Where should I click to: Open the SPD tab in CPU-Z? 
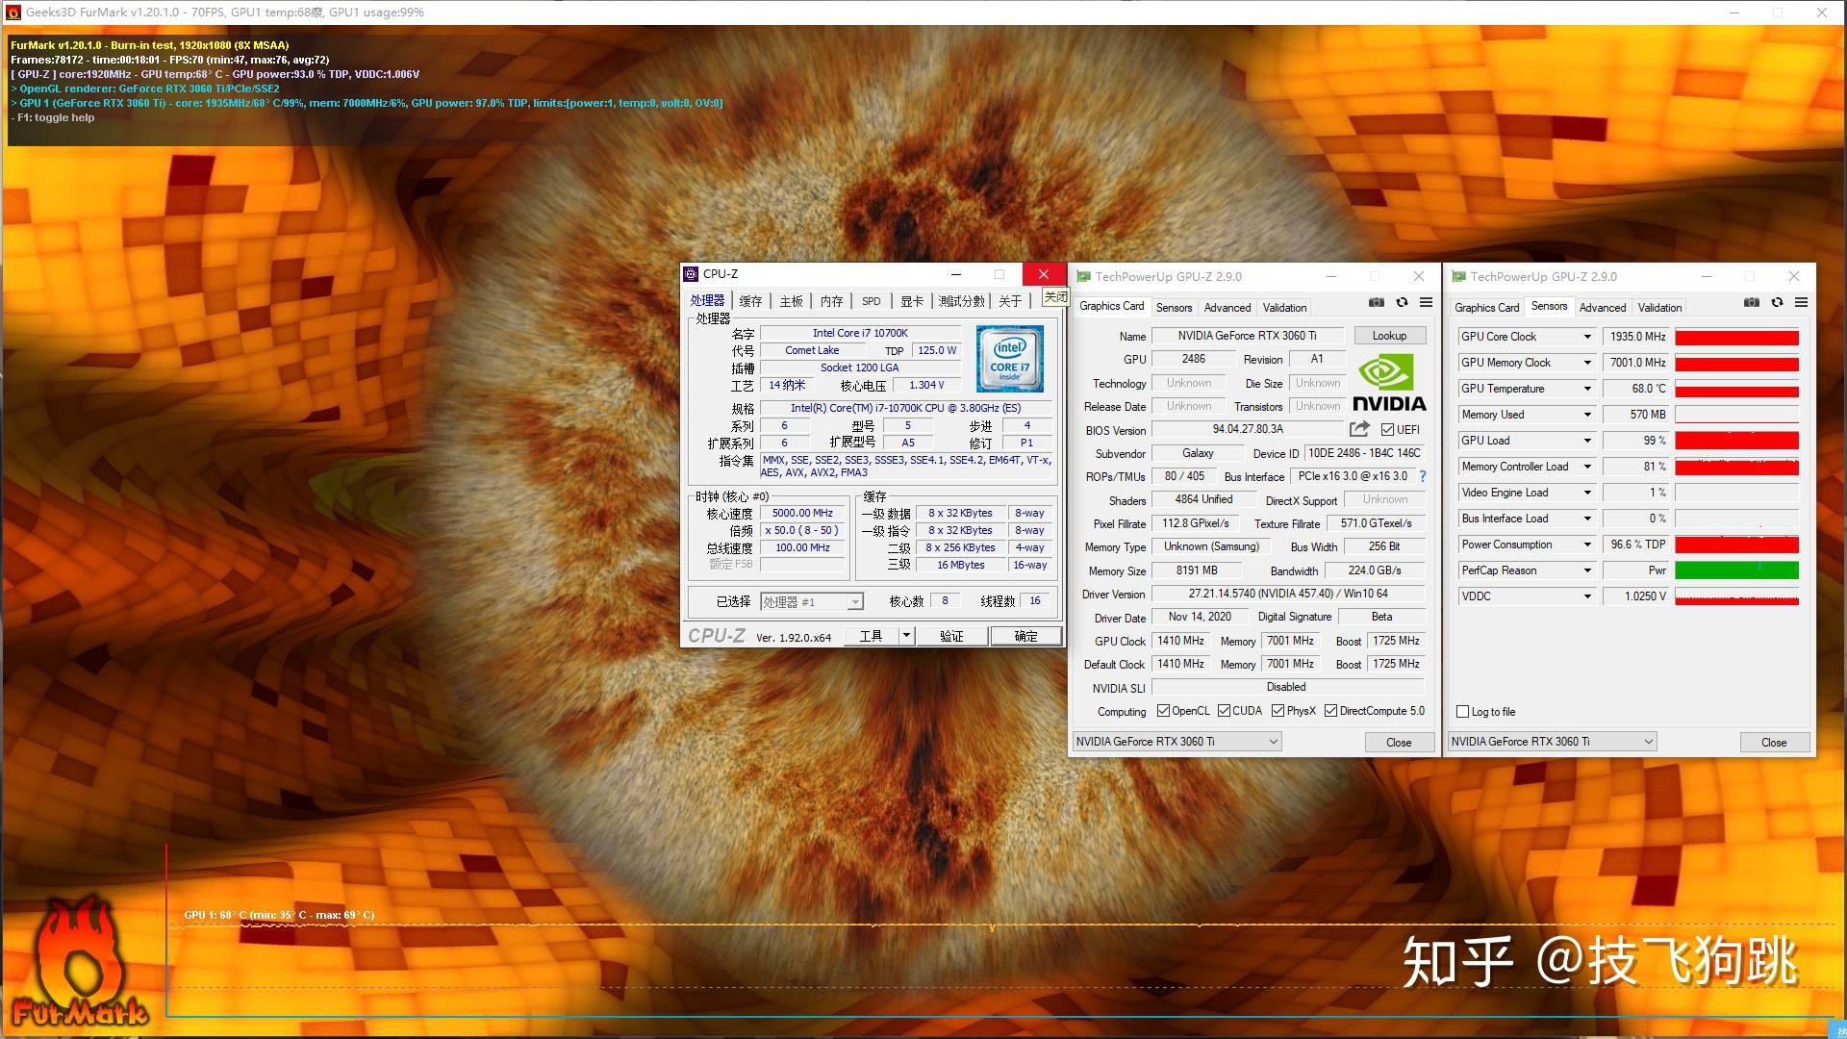[871, 301]
